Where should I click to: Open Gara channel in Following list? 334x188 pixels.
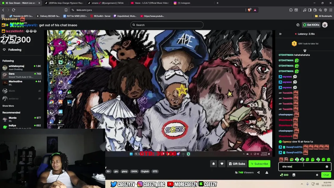click(x=21, y=75)
